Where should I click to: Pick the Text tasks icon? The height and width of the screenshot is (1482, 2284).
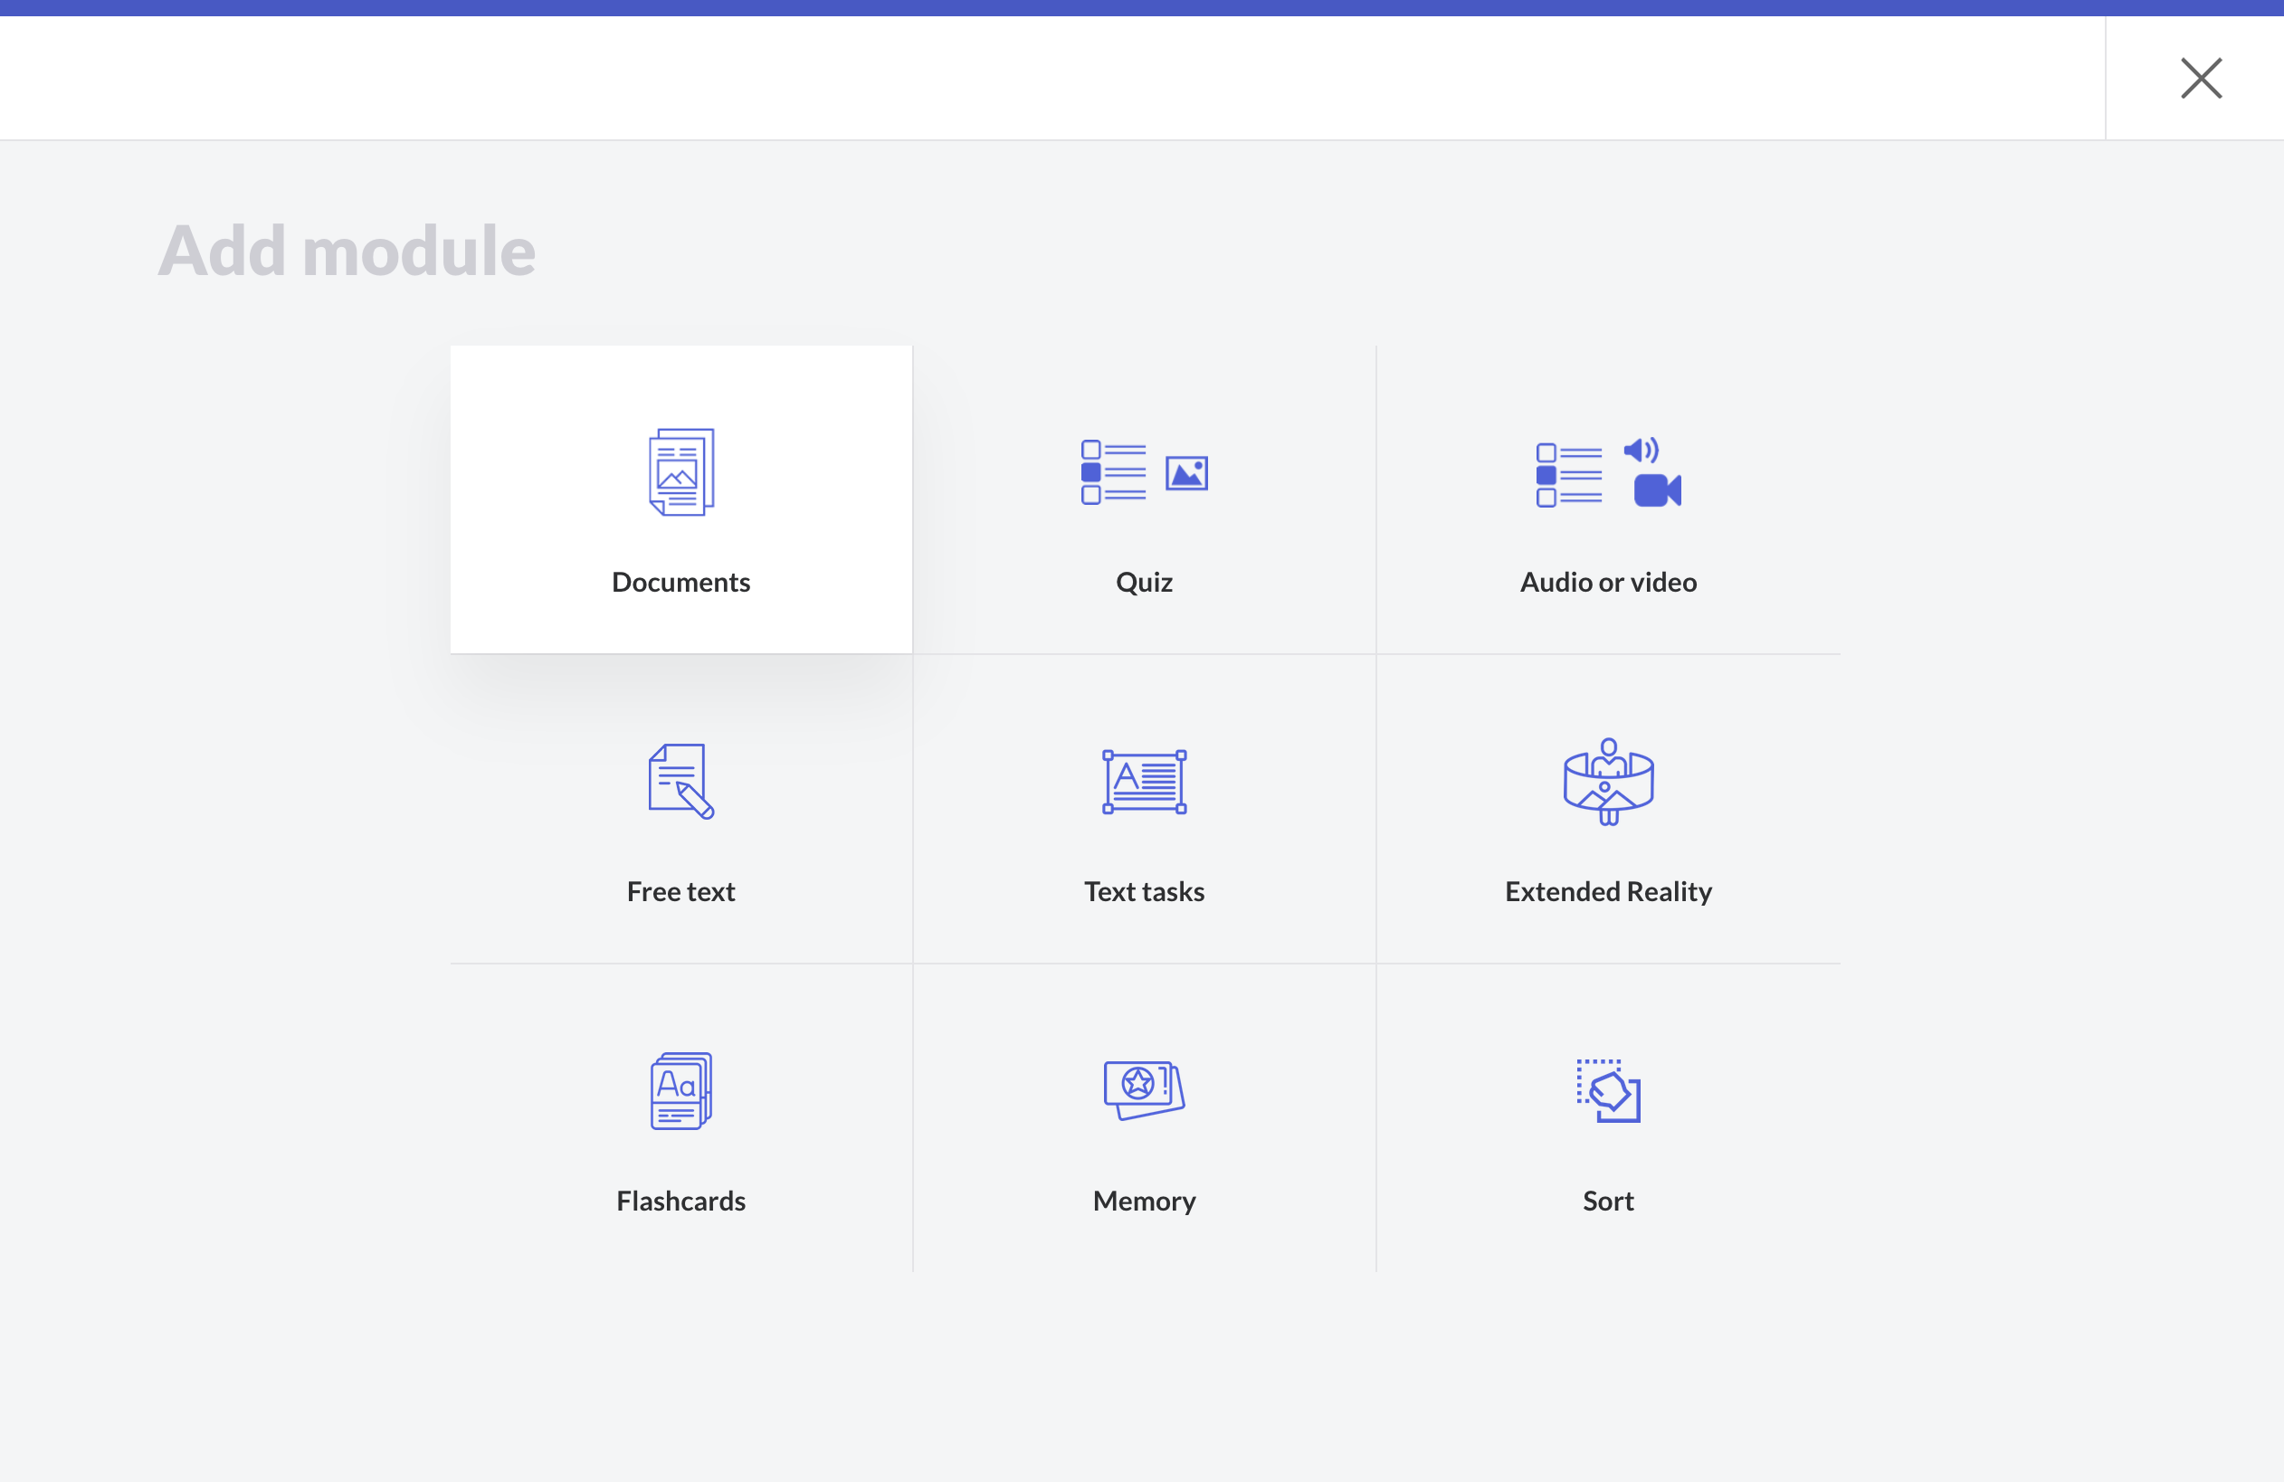pos(1144,781)
